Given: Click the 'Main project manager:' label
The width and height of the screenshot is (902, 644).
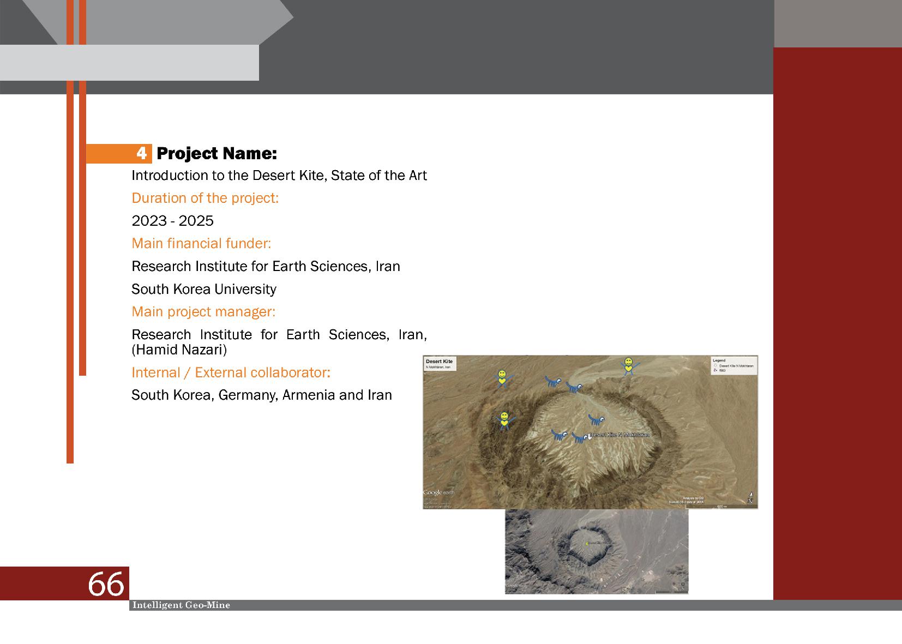Looking at the screenshot, I should click(x=203, y=311).
